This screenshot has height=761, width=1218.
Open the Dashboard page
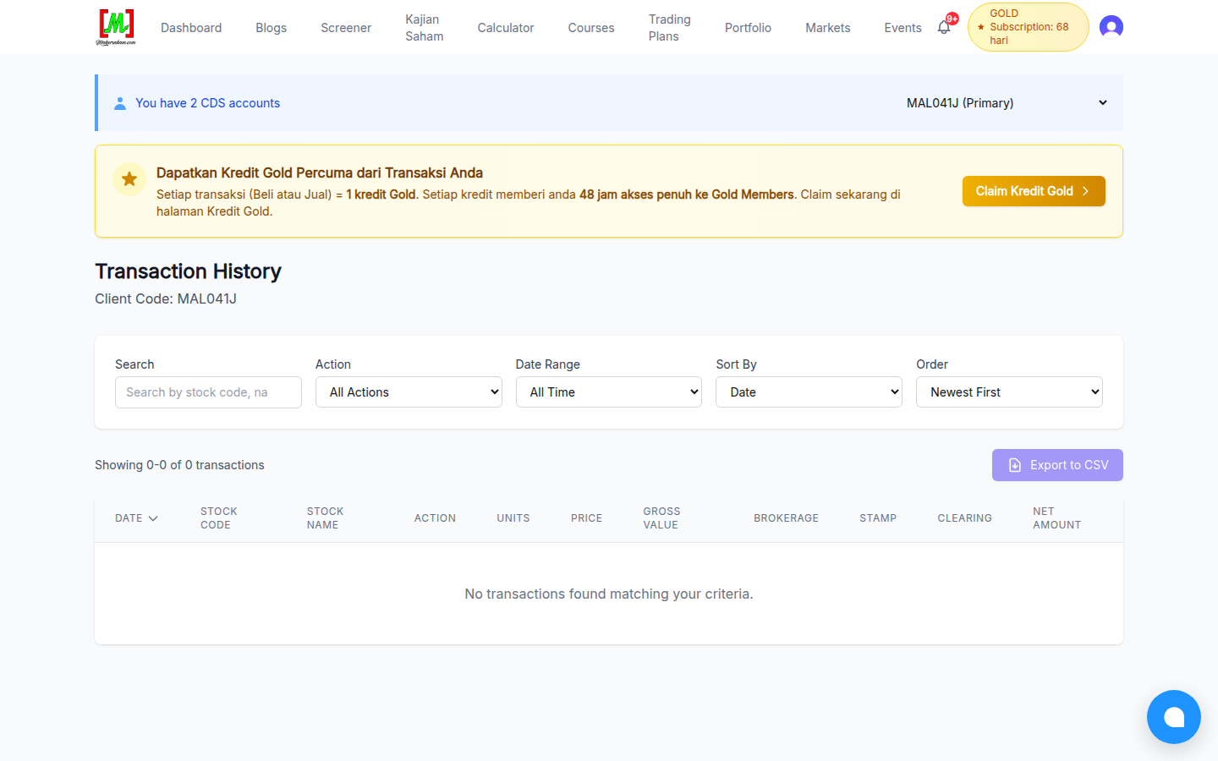191,28
